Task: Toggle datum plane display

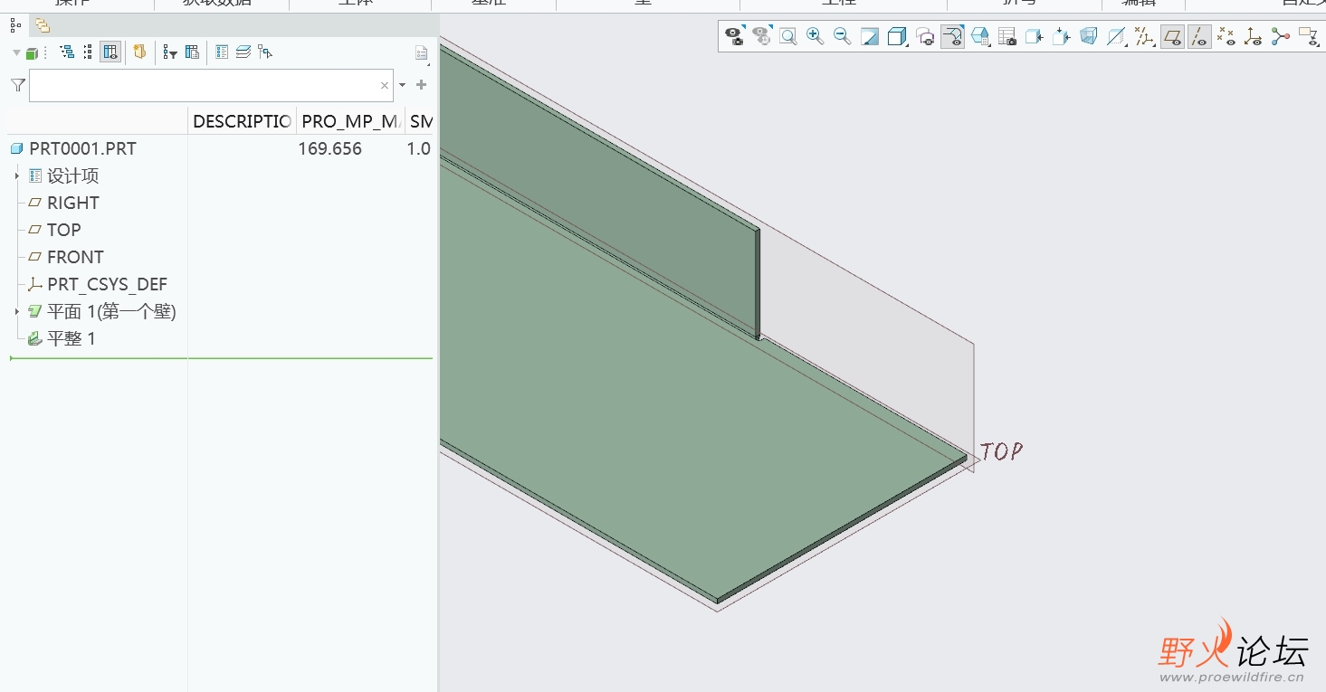Action: coord(1172,36)
